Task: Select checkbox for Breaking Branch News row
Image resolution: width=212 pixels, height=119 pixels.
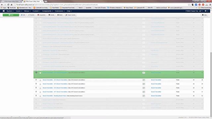Action: coord(40,96)
